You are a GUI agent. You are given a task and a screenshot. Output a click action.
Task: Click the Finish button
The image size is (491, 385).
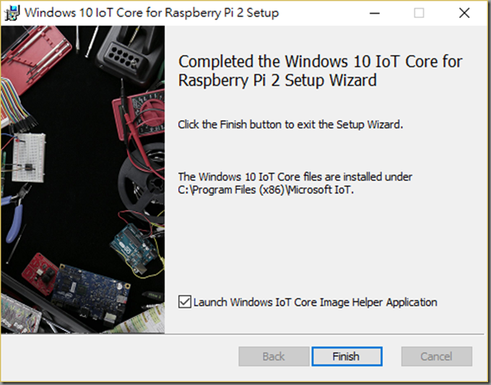coord(347,356)
